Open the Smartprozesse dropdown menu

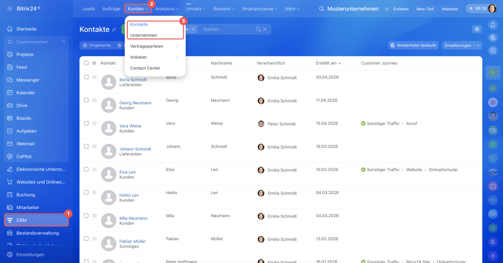(x=260, y=9)
